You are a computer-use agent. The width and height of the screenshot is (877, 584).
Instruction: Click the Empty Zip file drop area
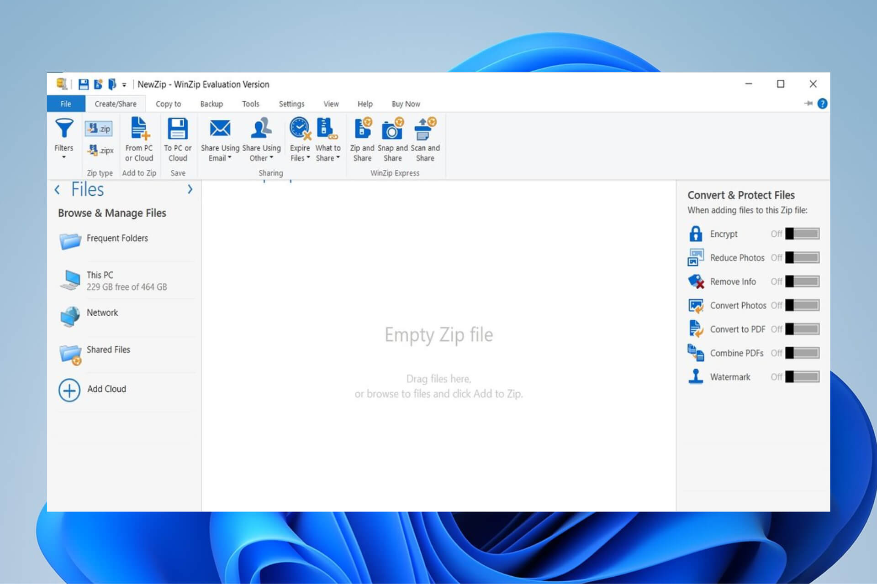[438, 347]
